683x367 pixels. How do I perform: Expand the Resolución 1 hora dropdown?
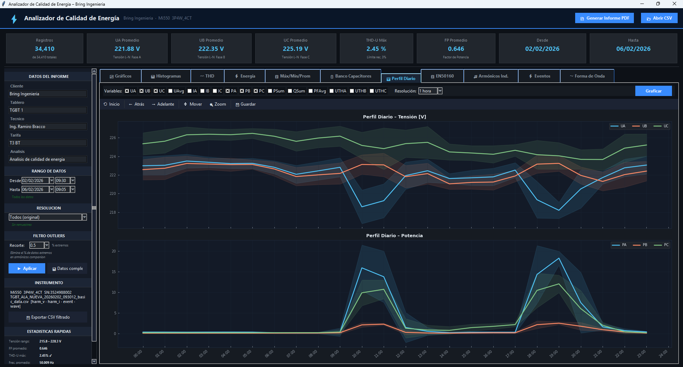(440, 91)
